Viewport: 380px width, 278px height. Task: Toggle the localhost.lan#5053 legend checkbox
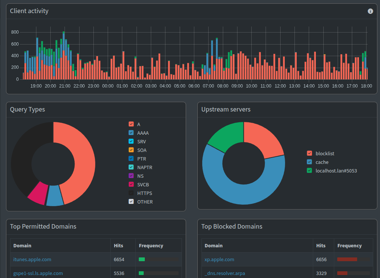tap(309, 171)
